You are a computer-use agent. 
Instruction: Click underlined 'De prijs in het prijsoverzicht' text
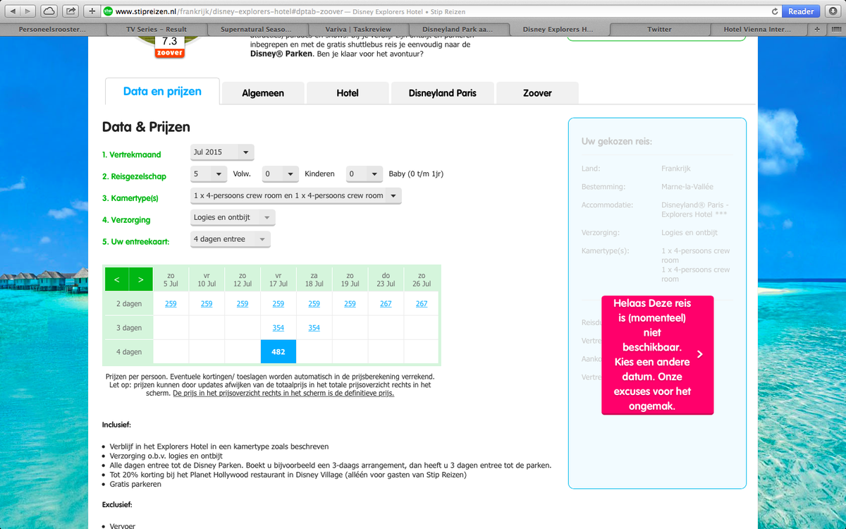pos(283,394)
